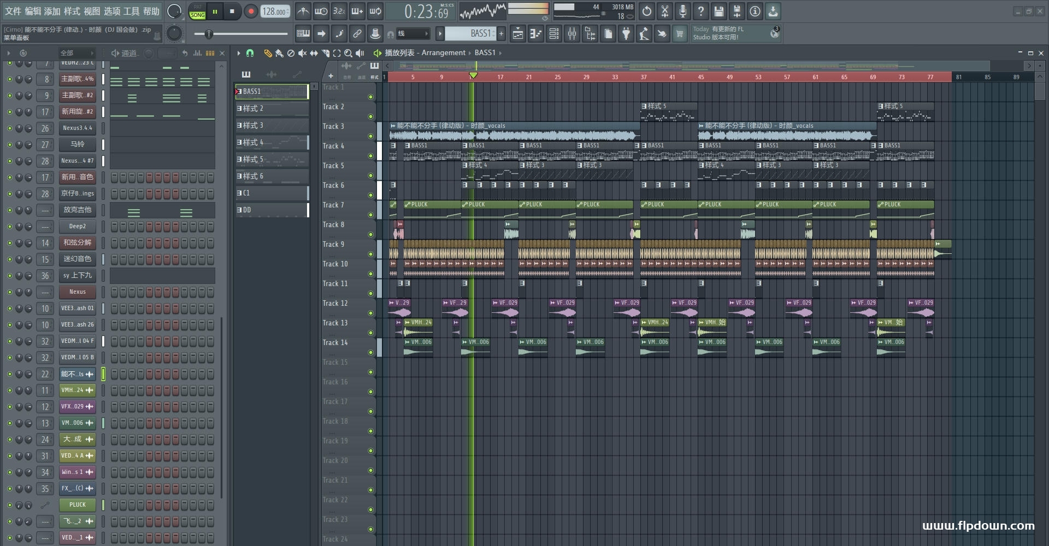Toggle the metronome icon

click(303, 11)
